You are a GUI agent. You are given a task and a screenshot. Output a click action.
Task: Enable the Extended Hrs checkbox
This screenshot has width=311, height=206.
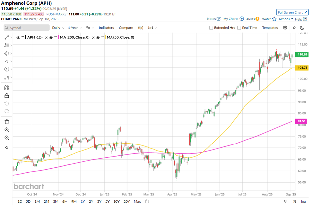click(x=211, y=28)
